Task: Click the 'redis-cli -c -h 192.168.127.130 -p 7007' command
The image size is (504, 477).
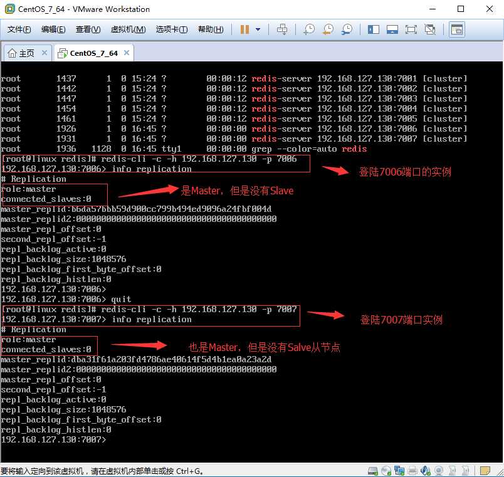Action: 199,309
